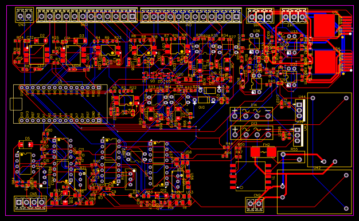Click the R3 resistor label
This screenshot has width=359, height=221.
58,59
